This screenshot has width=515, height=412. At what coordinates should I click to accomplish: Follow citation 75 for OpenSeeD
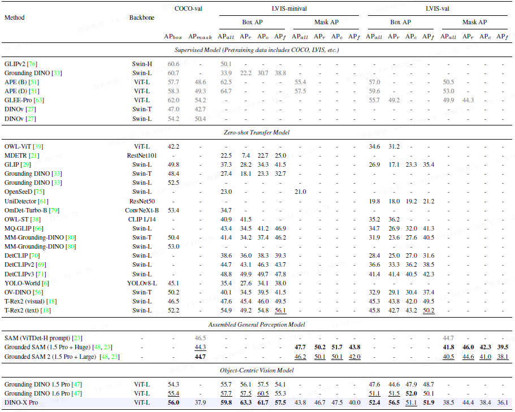pos(39,192)
